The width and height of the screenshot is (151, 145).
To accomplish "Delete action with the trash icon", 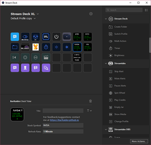I will [x=90, y=101].
